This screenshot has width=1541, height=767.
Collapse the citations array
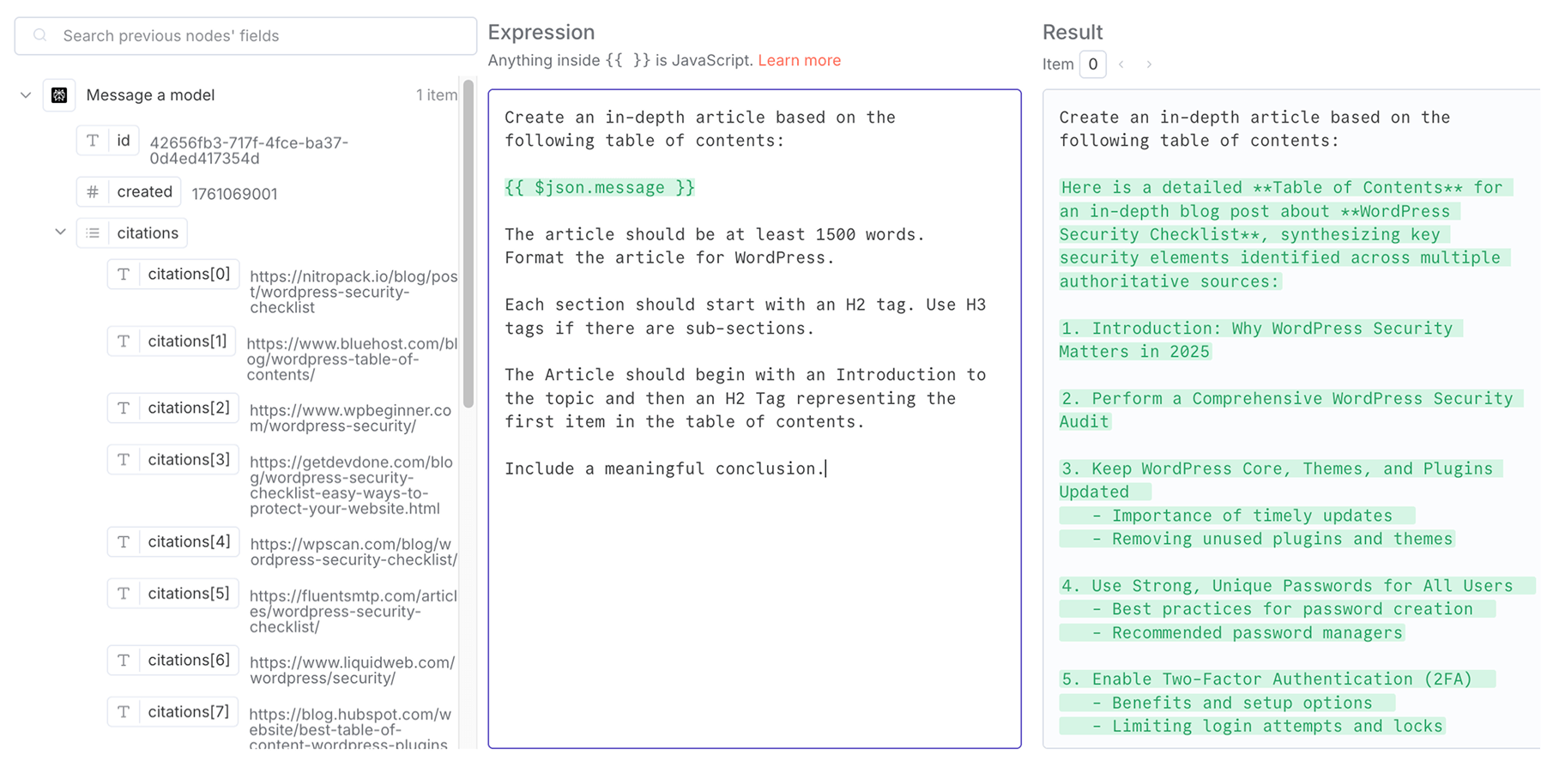[x=60, y=233]
